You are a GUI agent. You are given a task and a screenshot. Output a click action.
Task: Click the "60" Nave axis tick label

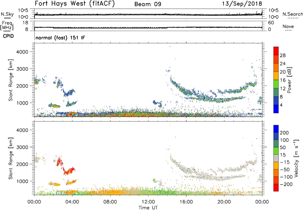[271, 23]
